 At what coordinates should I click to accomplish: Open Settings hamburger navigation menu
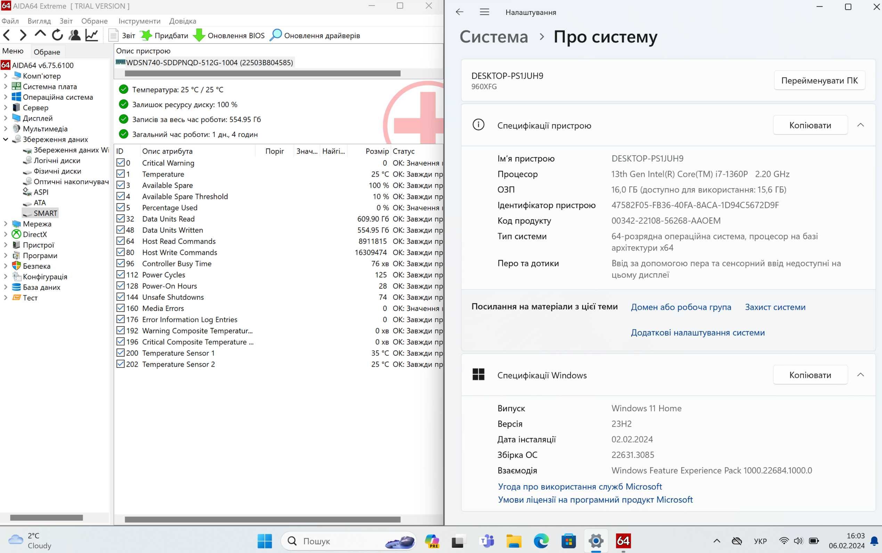(x=484, y=12)
